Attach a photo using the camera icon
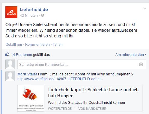 [141, 64]
